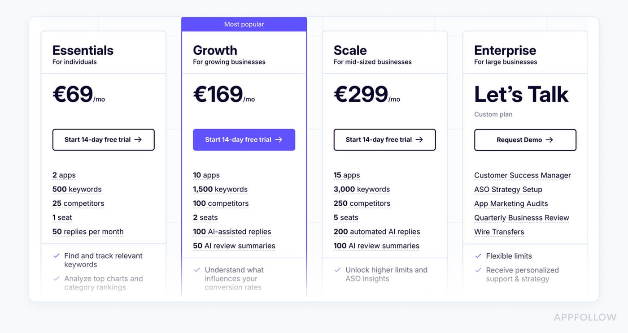
Task: Click checkmark beside Flexible limits
Action: (478, 256)
